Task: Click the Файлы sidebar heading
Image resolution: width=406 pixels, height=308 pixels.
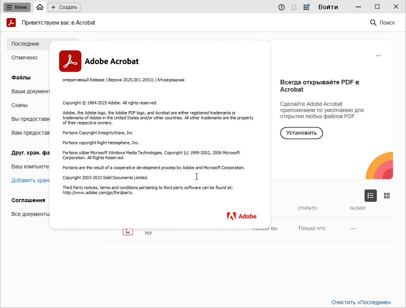Action: (21, 77)
